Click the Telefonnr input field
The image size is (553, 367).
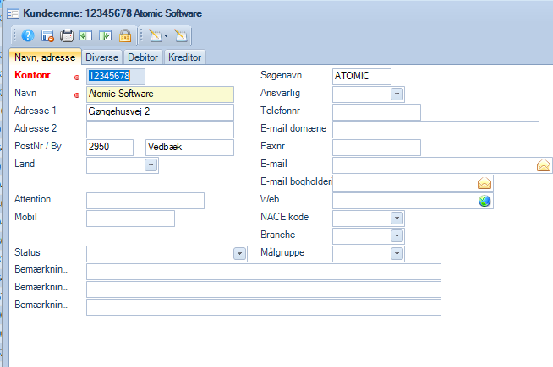[376, 112]
